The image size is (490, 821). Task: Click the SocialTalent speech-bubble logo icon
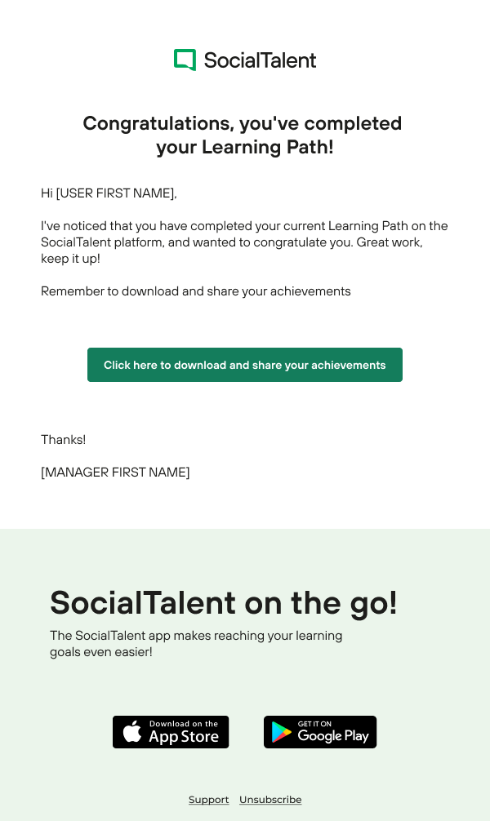(185, 60)
